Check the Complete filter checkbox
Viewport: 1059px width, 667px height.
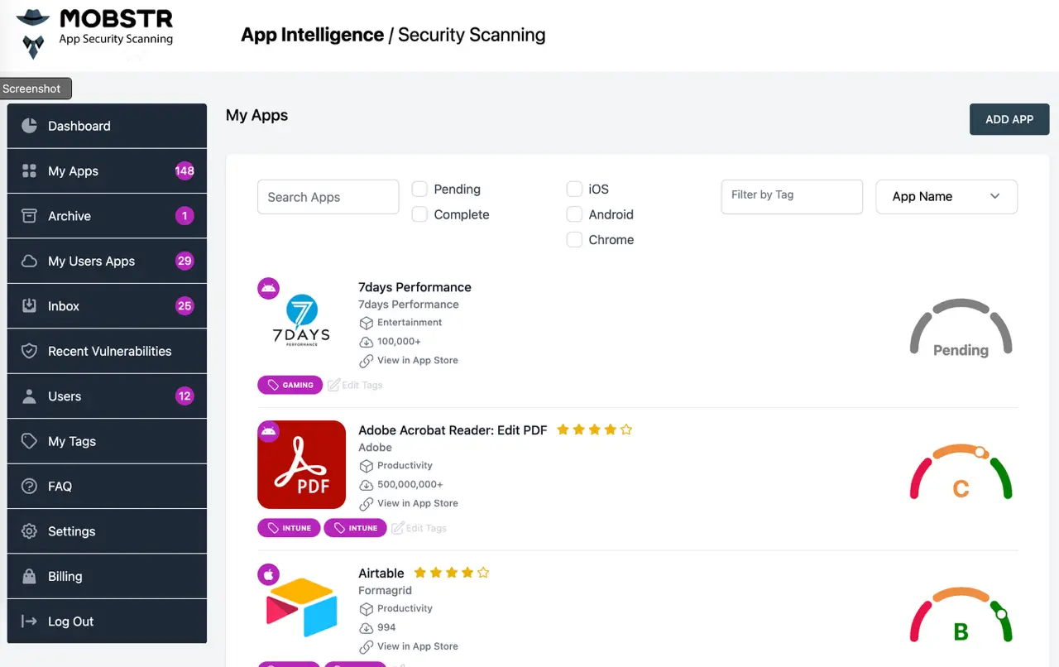pyautogui.click(x=419, y=214)
